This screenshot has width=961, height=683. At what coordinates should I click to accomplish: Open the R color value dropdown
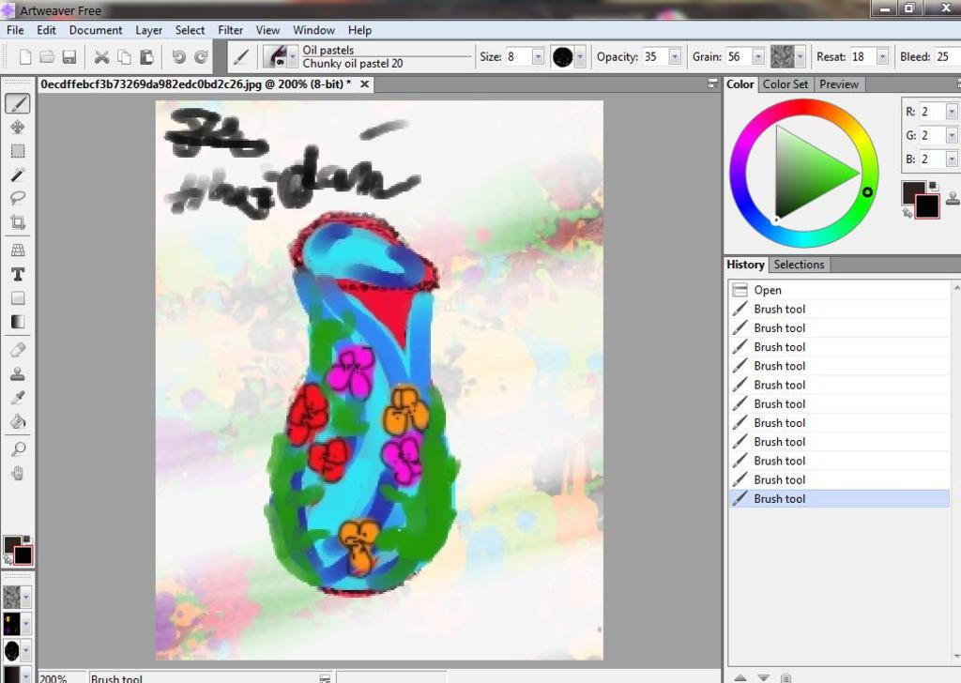[x=952, y=112]
